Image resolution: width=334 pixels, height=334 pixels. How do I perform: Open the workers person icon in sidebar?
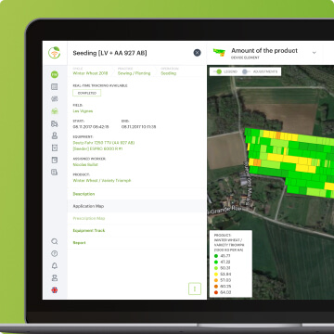coord(55,135)
